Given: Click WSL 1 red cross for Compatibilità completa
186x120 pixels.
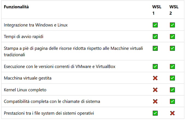Looking at the screenshot, I should tap(155, 101).
